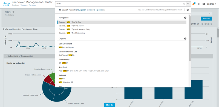Open the orange warning notifications icon

[194, 4]
